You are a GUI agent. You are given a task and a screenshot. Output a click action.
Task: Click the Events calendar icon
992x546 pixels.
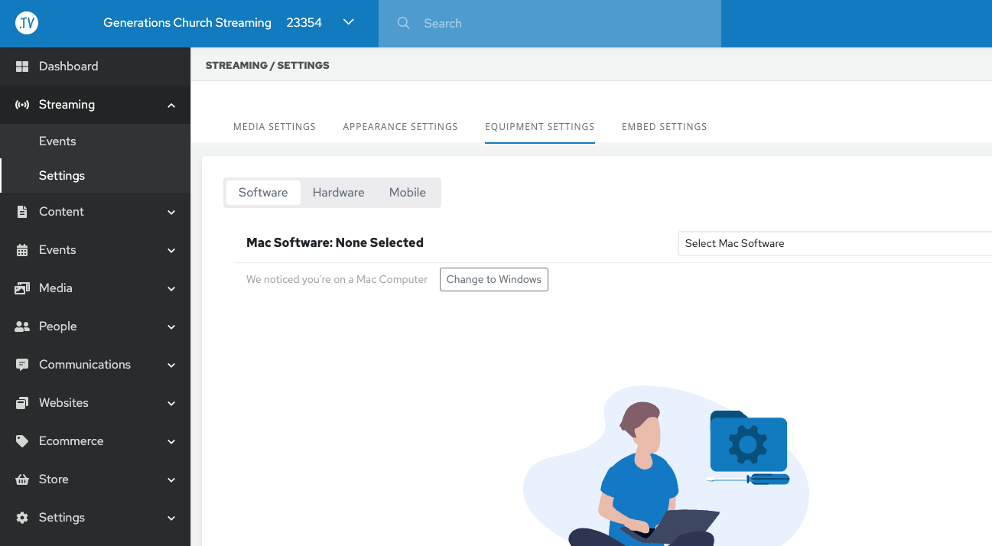pyautogui.click(x=22, y=250)
